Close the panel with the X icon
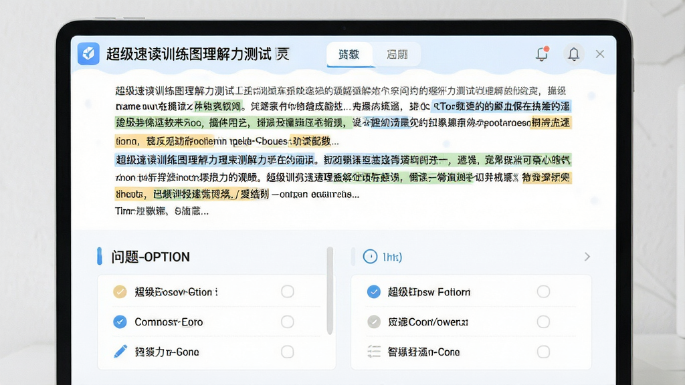Viewport: 685px width, 385px height. pyautogui.click(x=600, y=53)
